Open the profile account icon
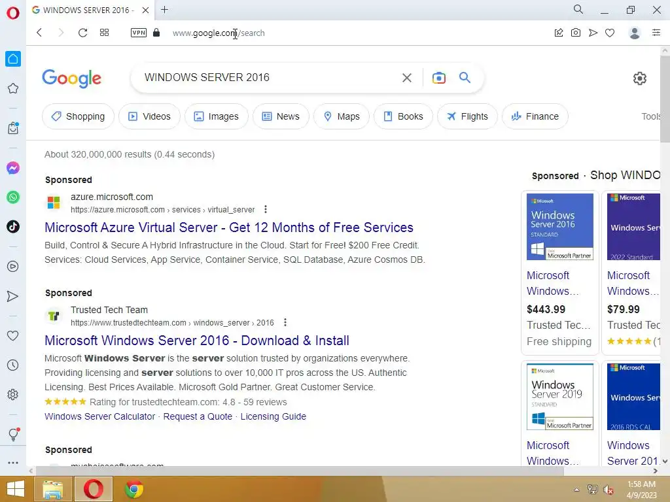Viewport: 670px width, 502px height. coord(635,33)
